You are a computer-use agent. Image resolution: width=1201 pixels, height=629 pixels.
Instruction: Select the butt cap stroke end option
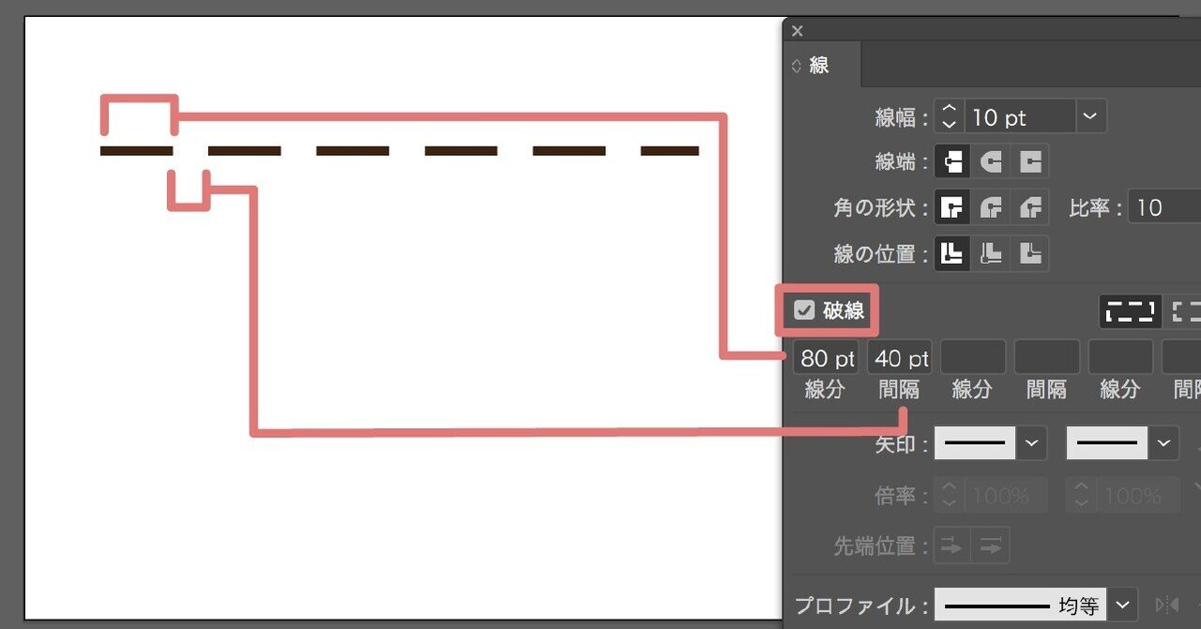(951, 161)
